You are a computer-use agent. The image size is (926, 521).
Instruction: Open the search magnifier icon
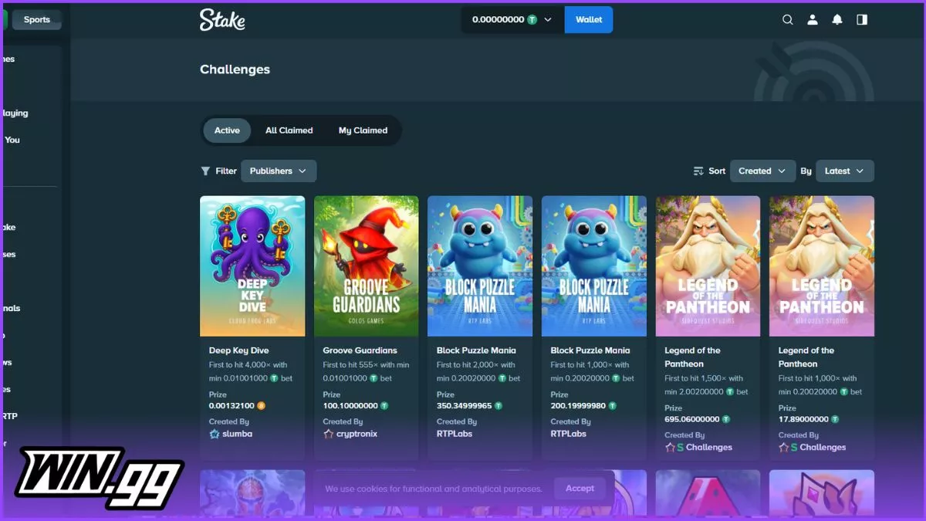coord(788,20)
